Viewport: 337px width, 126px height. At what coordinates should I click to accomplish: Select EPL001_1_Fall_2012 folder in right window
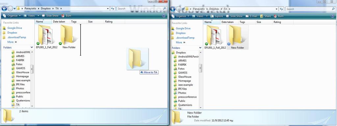[x=215, y=37]
